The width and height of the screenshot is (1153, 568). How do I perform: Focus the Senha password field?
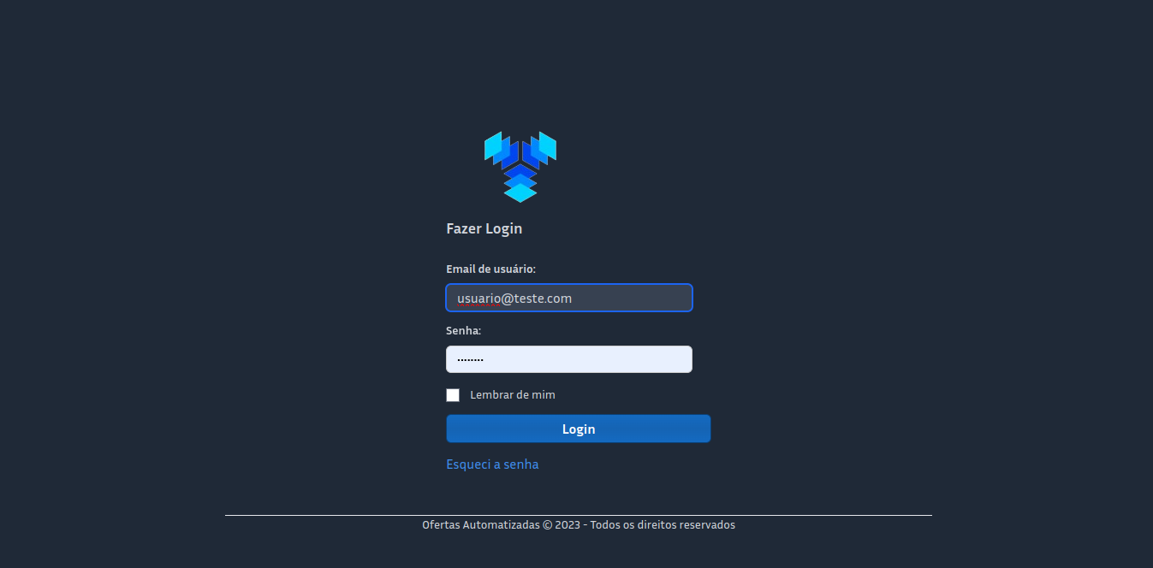coord(569,359)
